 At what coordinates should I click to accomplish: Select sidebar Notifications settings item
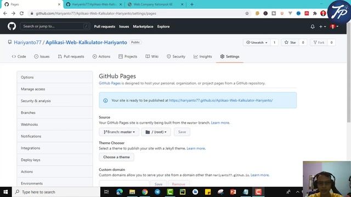(55, 136)
